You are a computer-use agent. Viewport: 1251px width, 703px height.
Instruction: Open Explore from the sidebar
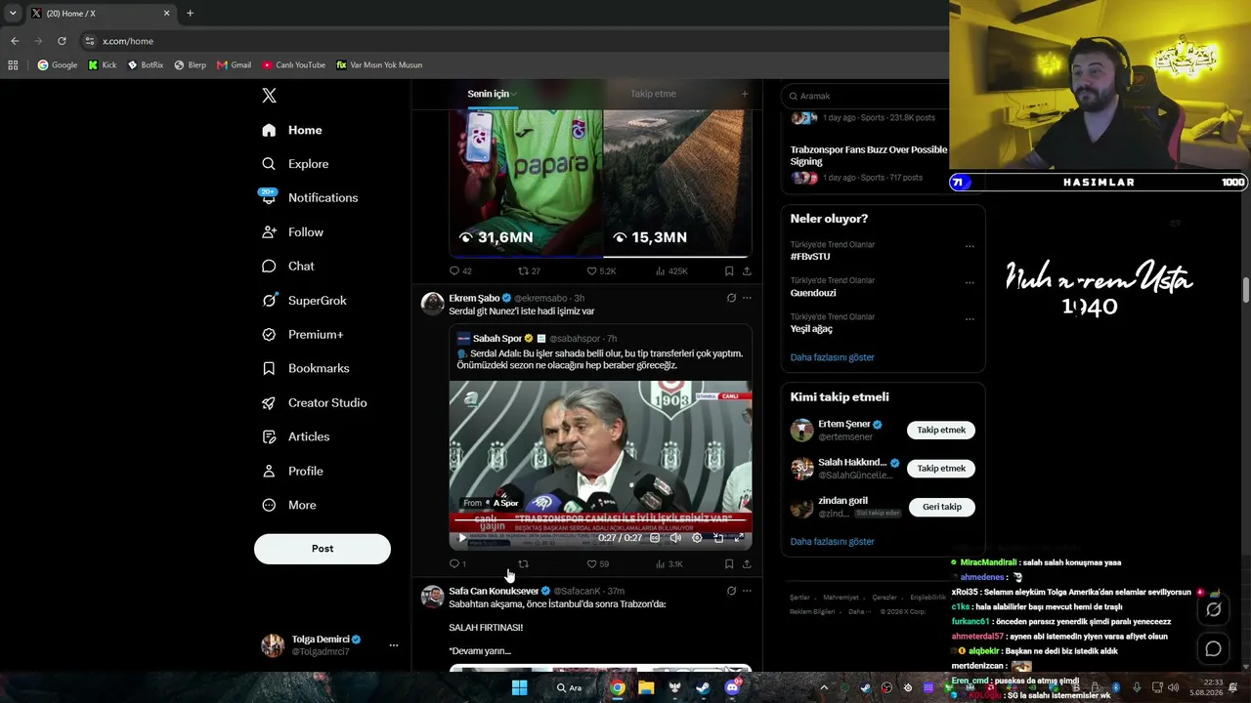(295, 164)
